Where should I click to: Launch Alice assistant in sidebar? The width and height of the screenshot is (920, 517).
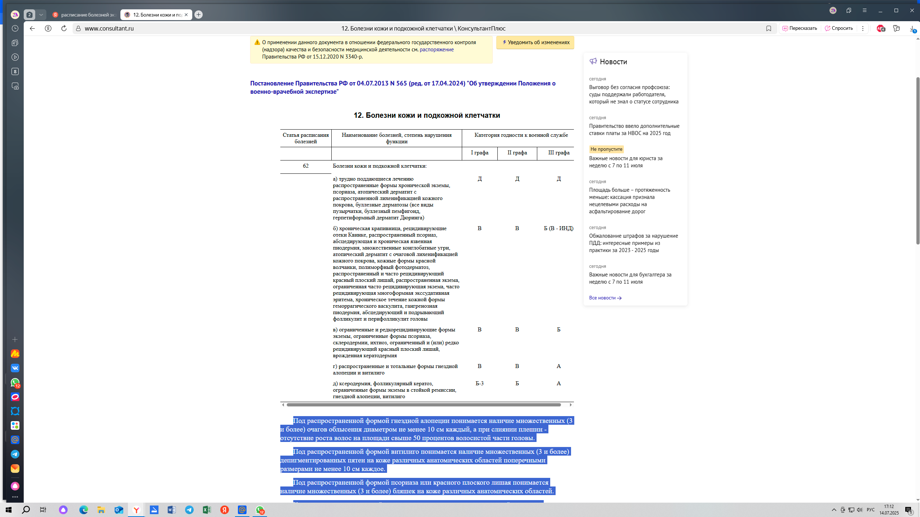(x=15, y=486)
